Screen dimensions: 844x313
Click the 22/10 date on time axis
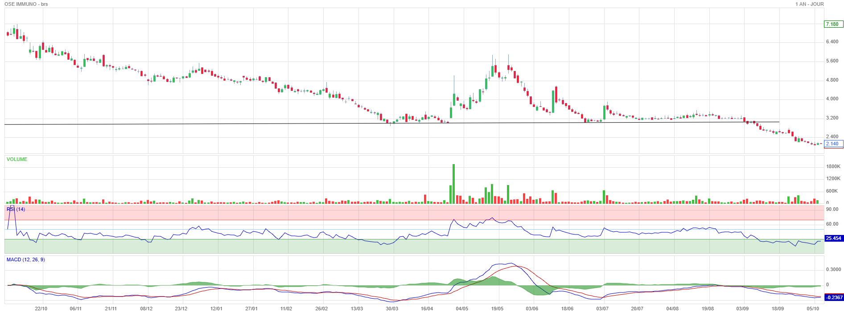click(x=41, y=309)
